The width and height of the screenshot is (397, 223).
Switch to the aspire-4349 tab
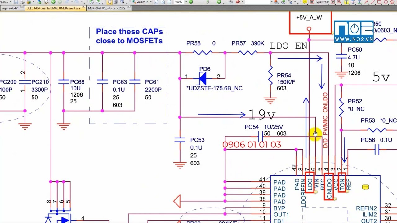(10, 8)
